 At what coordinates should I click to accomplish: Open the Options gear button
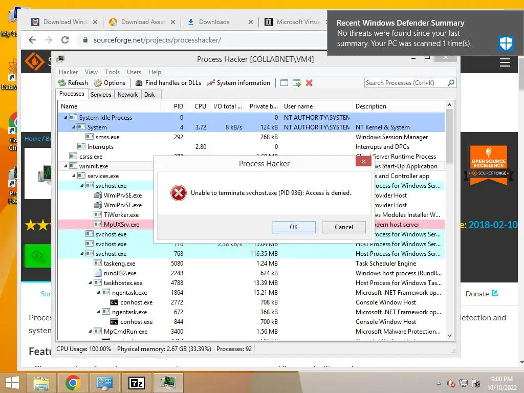click(x=110, y=83)
